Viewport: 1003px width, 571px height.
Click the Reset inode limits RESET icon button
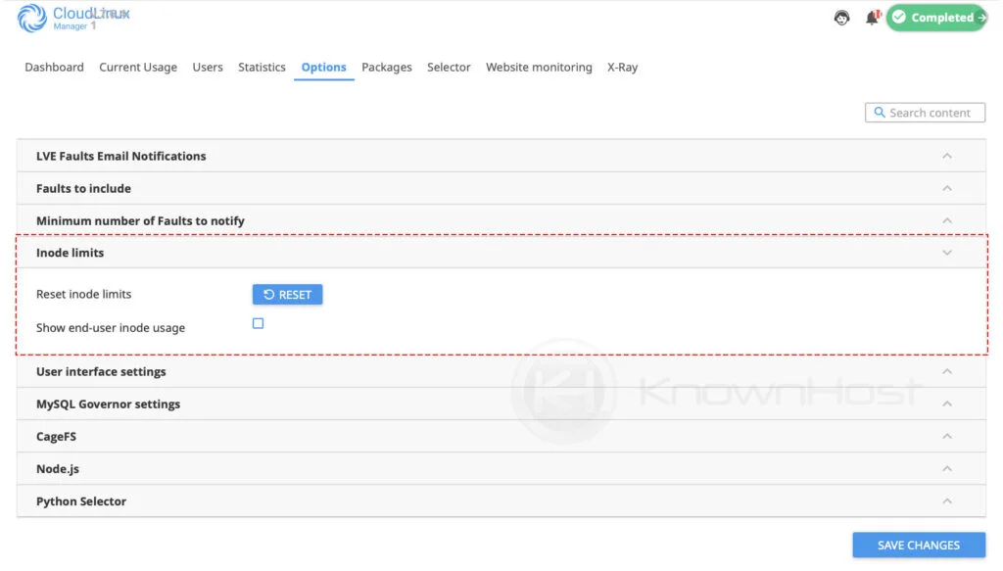click(268, 294)
